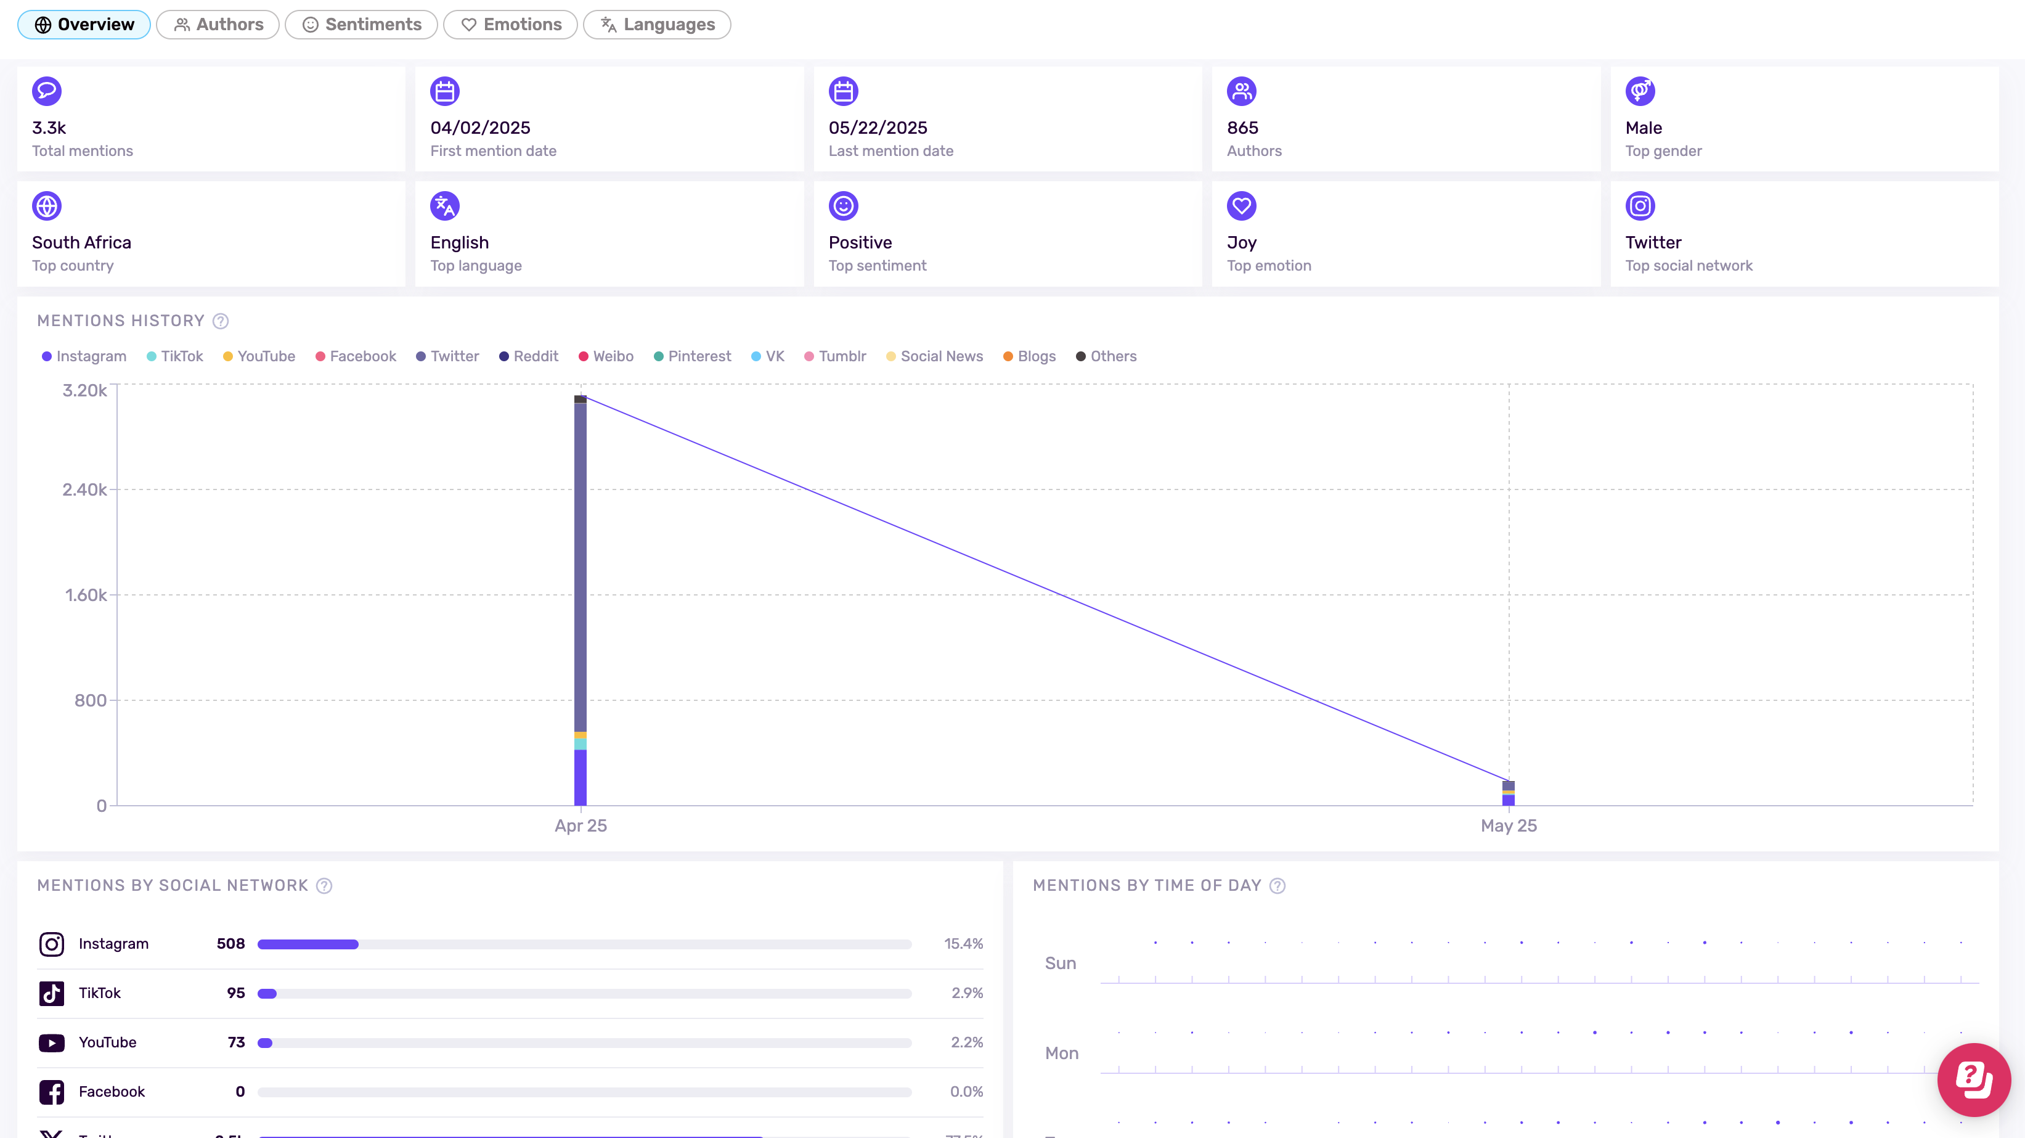
Task: Hide the Reddit series via legend
Action: (528, 356)
